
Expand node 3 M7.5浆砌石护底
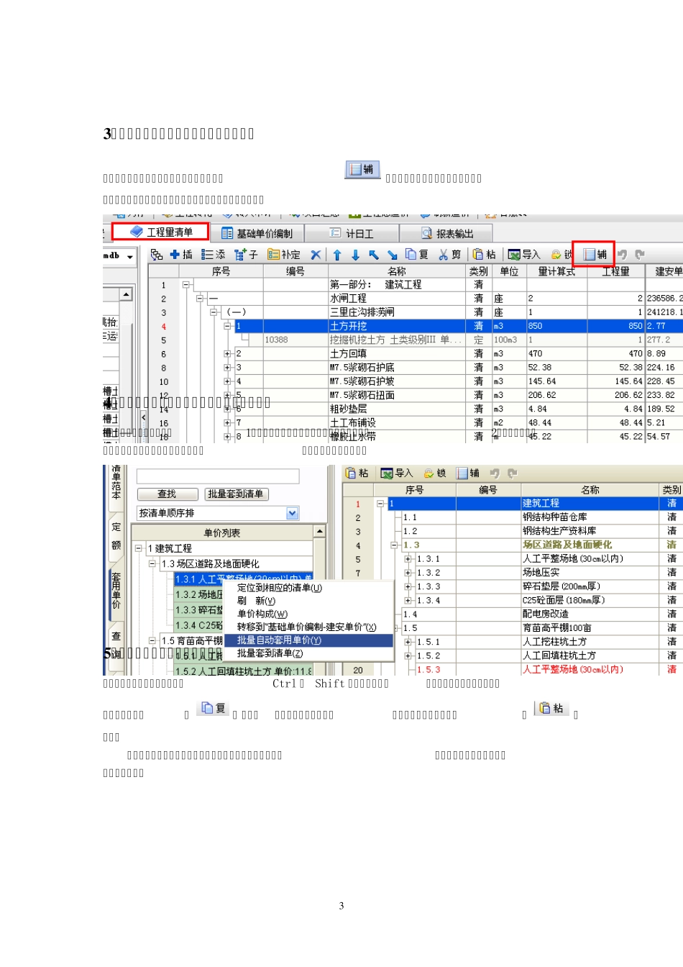(227, 368)
